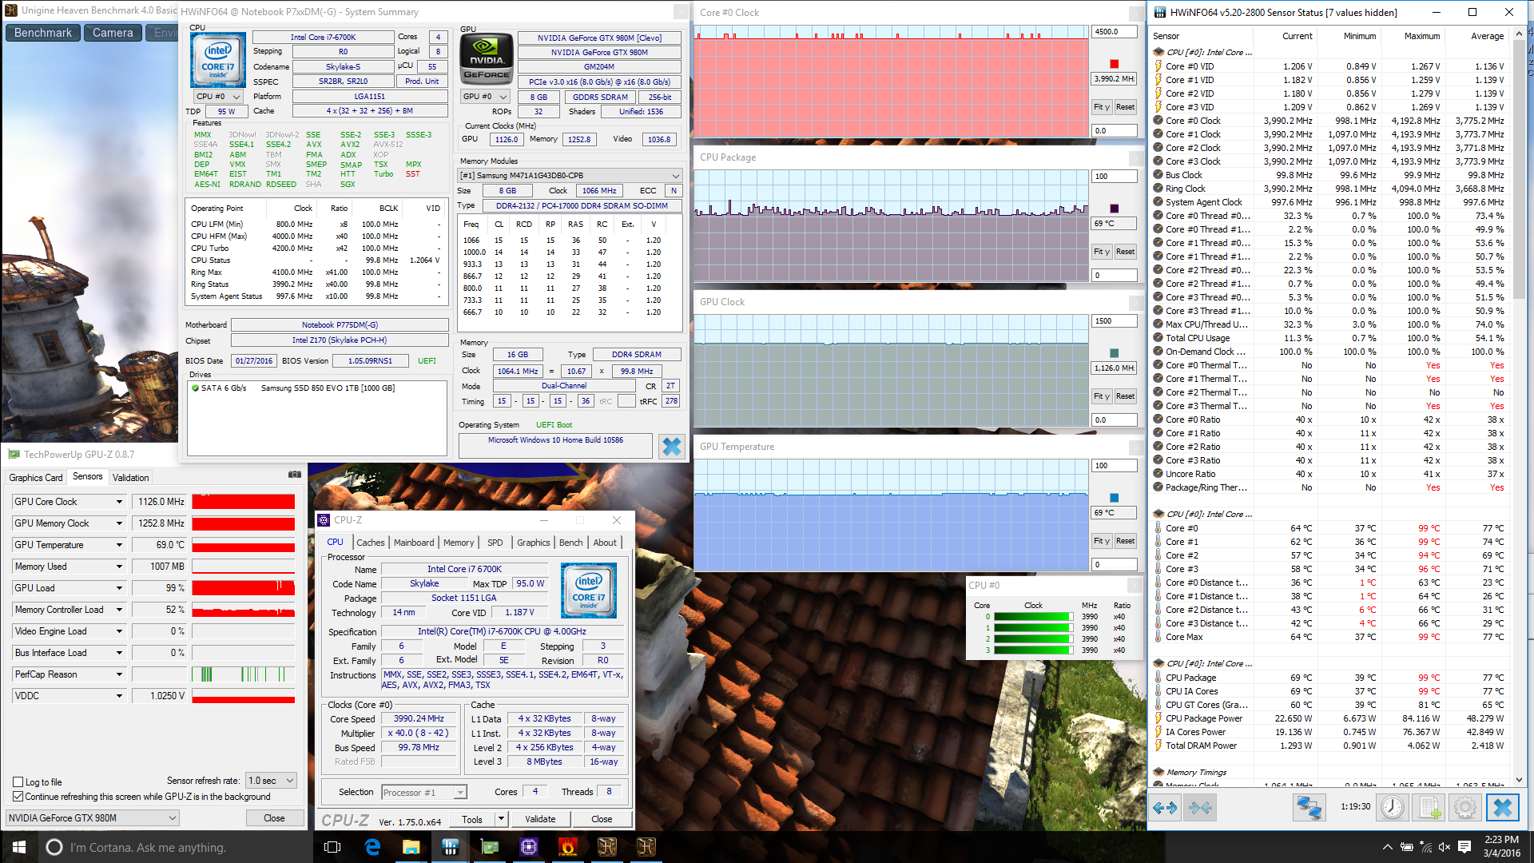Open Task View from the taskbar
Viewport: 1534px width, 863px height.
point(333,847)
